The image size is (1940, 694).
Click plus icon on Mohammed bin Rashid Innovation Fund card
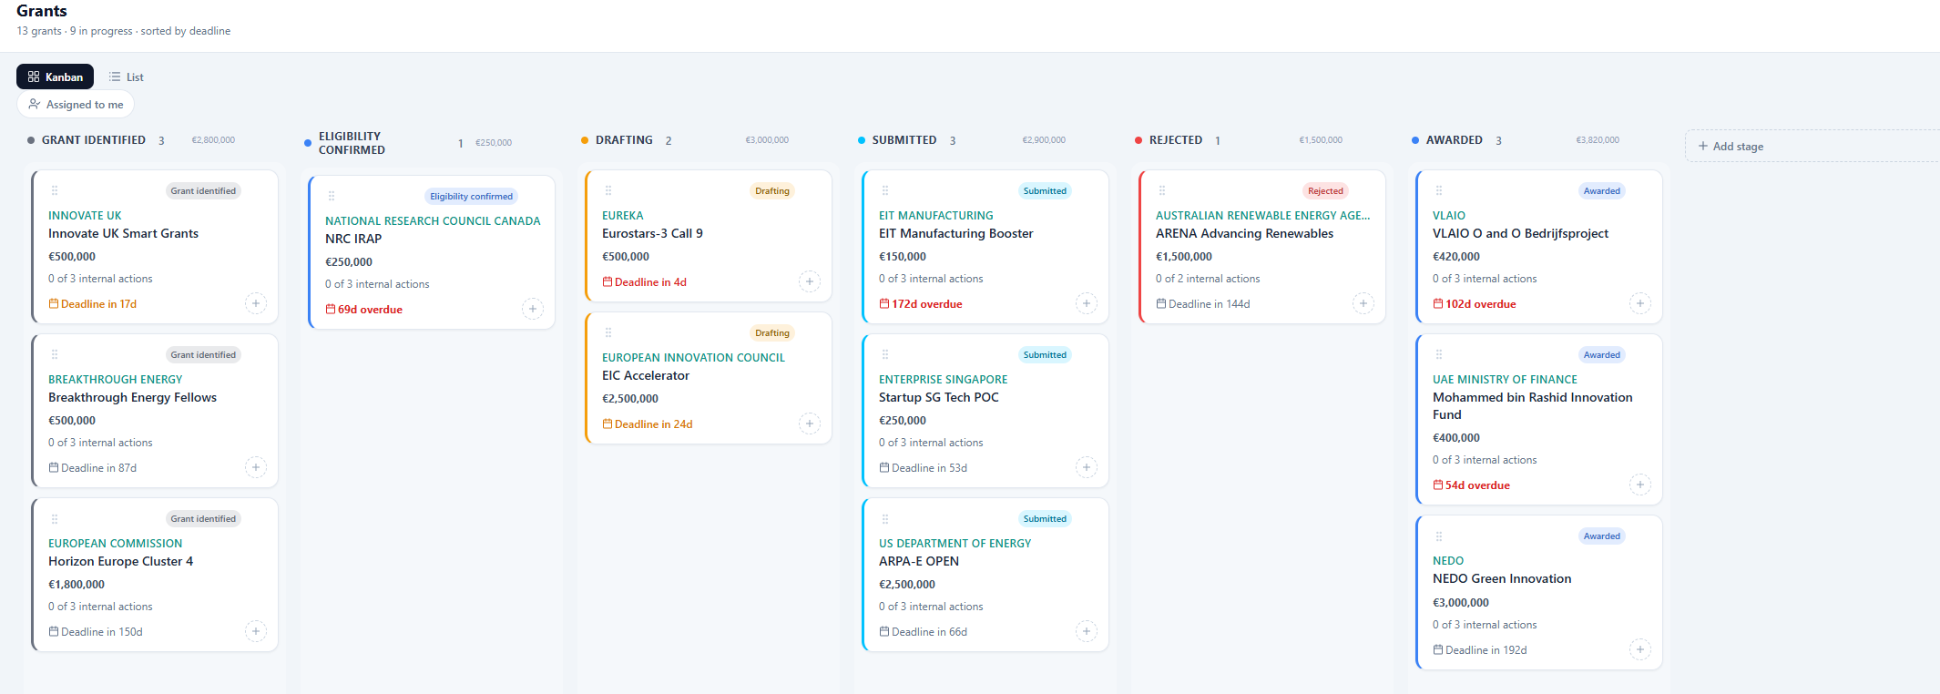click(x=1640, y=485)
